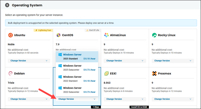Collapse the Windows Server Change Version dropdown

(x=77, y=99)
